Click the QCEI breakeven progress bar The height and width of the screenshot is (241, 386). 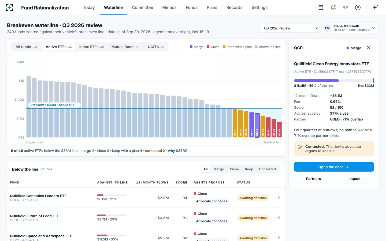334,81
